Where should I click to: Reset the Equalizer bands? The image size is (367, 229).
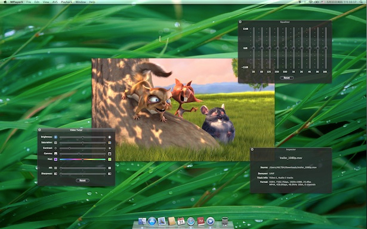[286, 78]
